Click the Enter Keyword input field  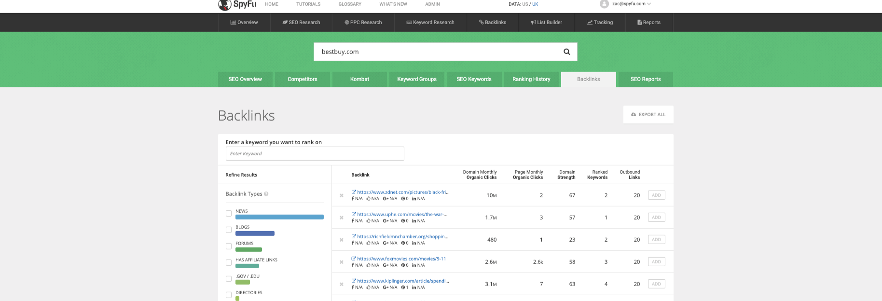[x=315, y=153]
